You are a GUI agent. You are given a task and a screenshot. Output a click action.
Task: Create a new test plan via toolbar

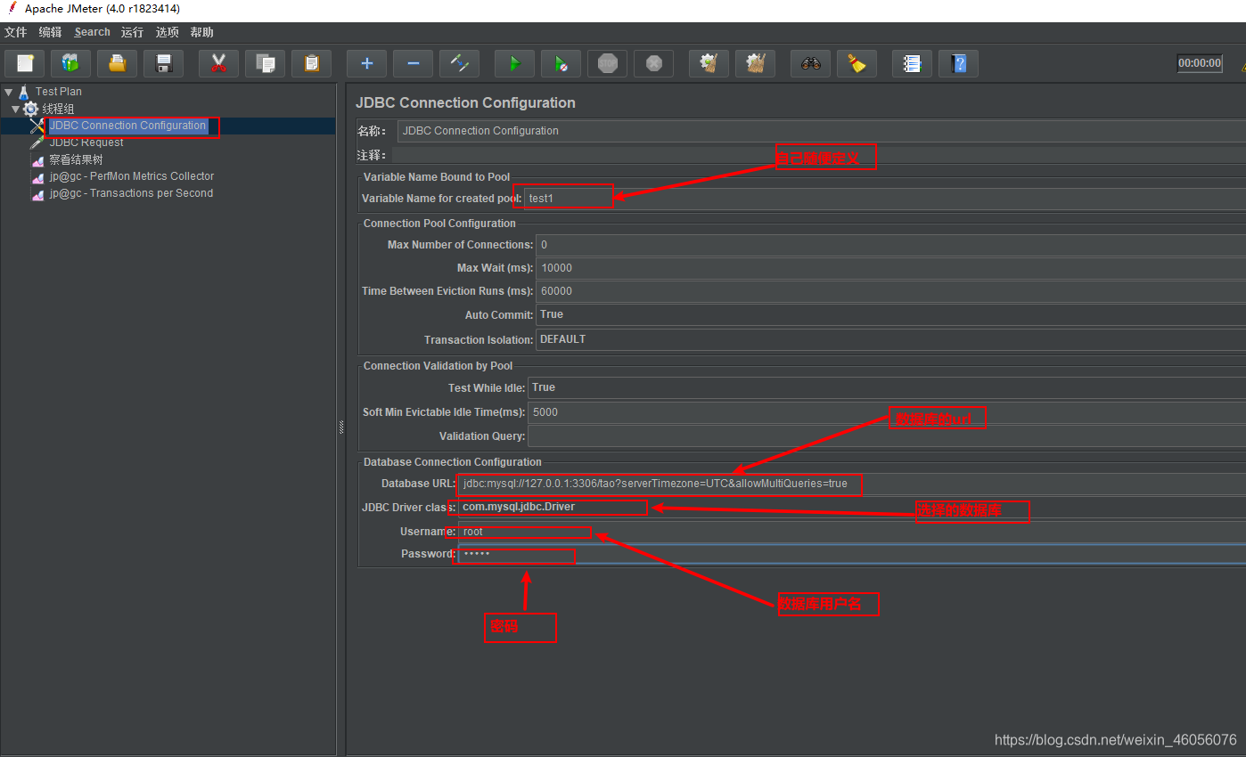click(x=25, y=63)
